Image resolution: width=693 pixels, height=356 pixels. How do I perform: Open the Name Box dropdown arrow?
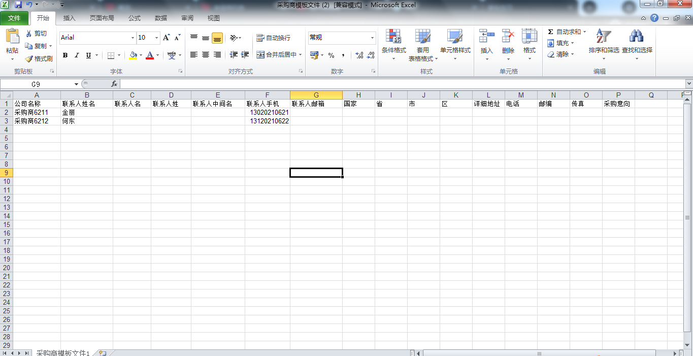click(77, 84)
